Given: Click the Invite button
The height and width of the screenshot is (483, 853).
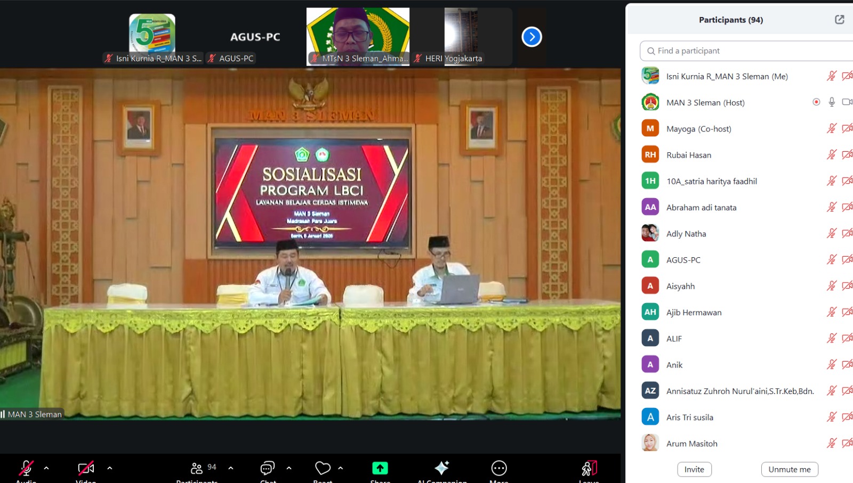Looking at the screenshot, I should 694,469.
